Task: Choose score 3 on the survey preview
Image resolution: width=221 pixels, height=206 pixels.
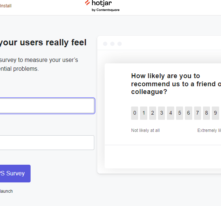Action: tap(162, 113)
